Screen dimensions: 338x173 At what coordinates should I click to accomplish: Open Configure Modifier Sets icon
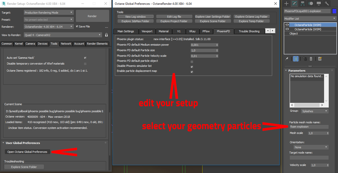[x=320, y=59]
